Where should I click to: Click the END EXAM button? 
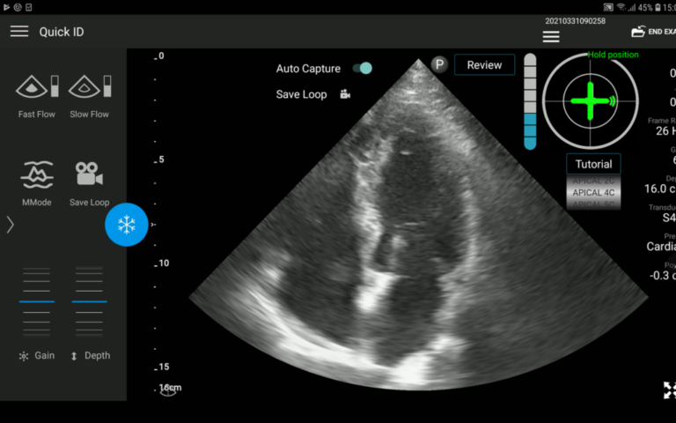click(x=654, y=32)
